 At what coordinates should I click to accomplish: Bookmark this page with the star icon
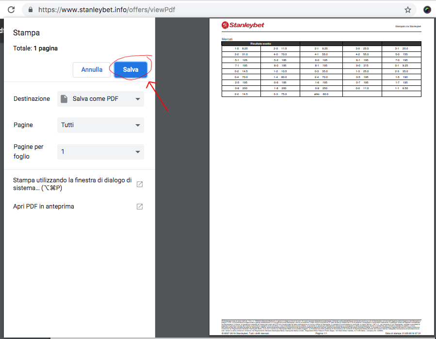click(407, 10)
